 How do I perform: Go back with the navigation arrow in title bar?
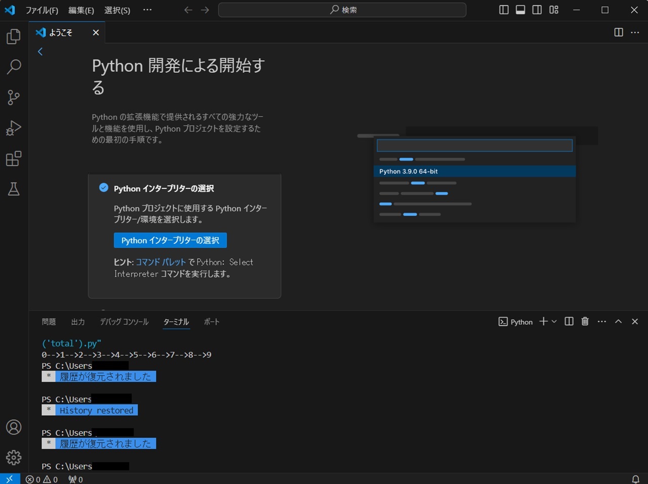[x=188, y=10]
